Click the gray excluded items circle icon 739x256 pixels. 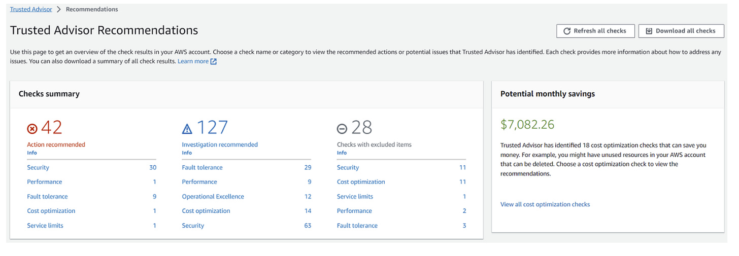coord(342,128)
